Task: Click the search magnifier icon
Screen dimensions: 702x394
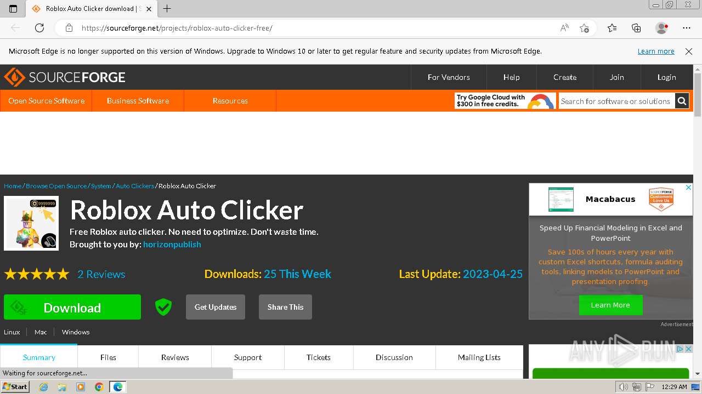Action: pyautogui.click(x=682, y=101)
